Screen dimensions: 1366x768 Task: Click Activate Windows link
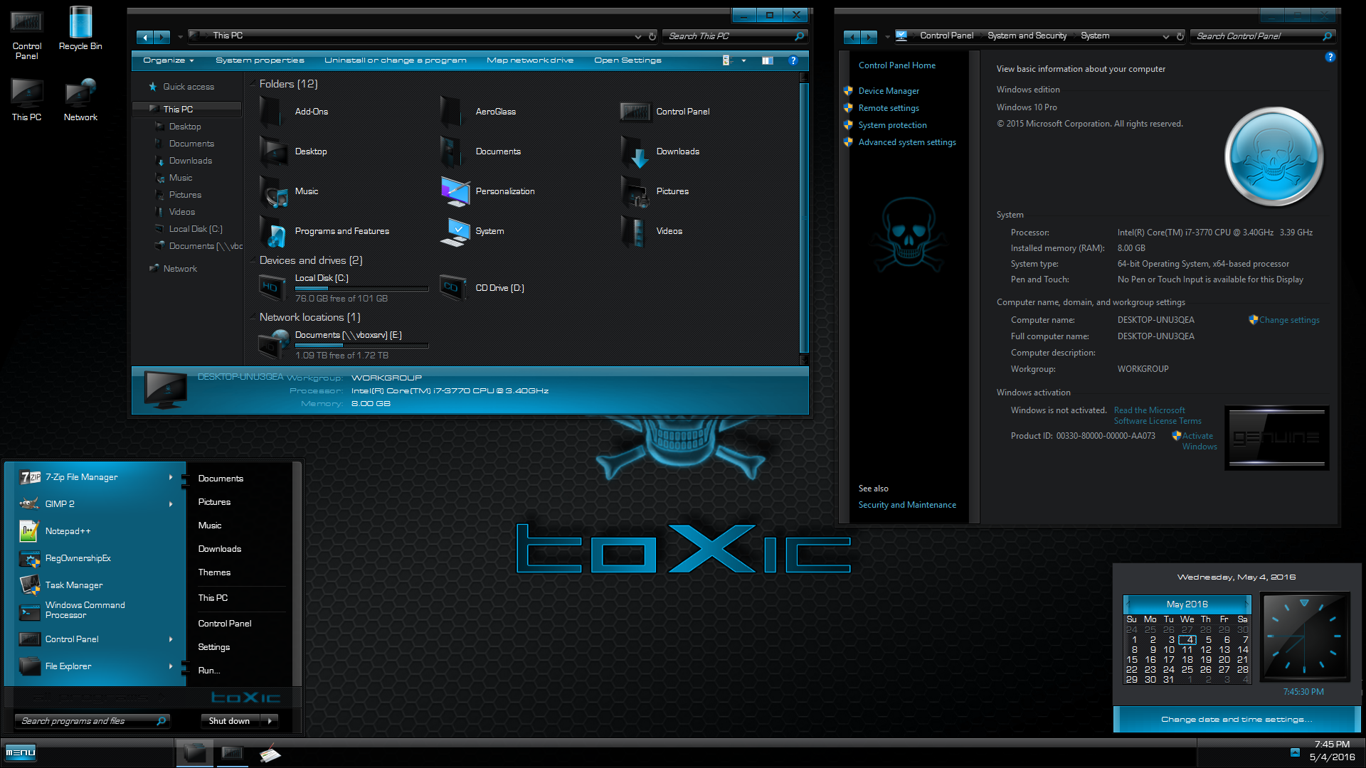coord(1199,442)
